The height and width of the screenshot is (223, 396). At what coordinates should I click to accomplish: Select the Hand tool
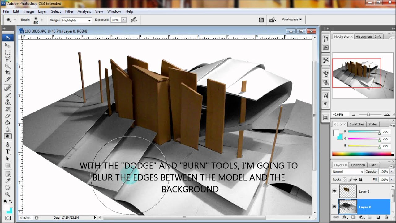pyautogui.click(x=8, y=187)
